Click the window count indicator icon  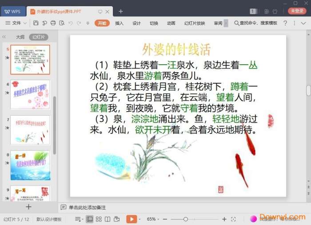tap(253, 11)
